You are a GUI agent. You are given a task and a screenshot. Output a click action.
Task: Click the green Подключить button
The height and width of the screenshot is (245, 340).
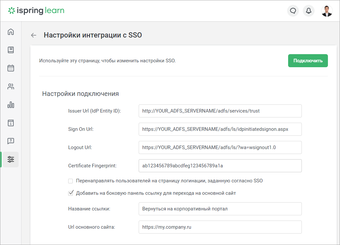tap(308, 61)
